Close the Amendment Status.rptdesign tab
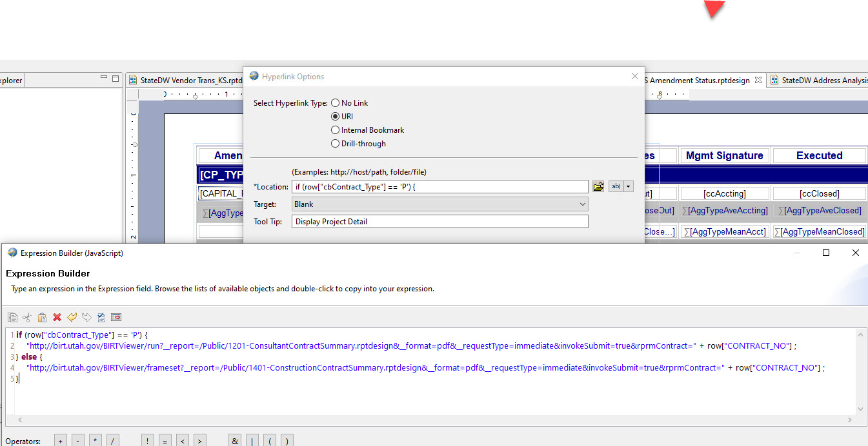Image resolution: width=868 pixels, height=446 pixels. [x=758, y=81]
